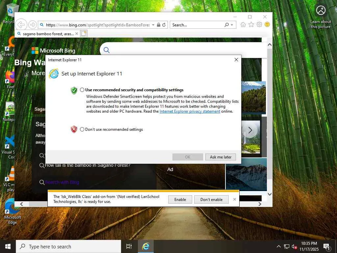
Task: Select 'Don't use recommended settings' radio button
Action: [82, 129]
